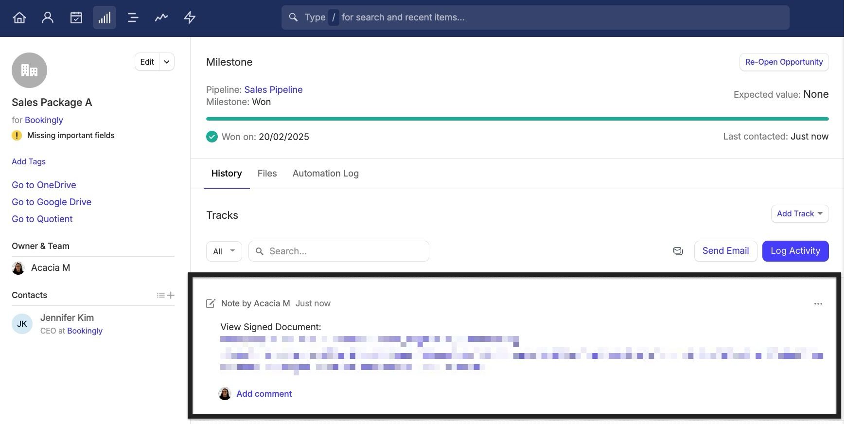Click the owner name Acacia M
846x424 pixels.
pyautogui.click(x=51, y=268)
